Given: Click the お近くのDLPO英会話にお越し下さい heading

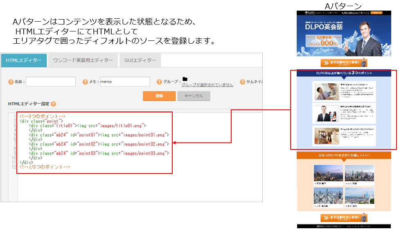Looking at the screenshot, I should [x=344, y=155].
